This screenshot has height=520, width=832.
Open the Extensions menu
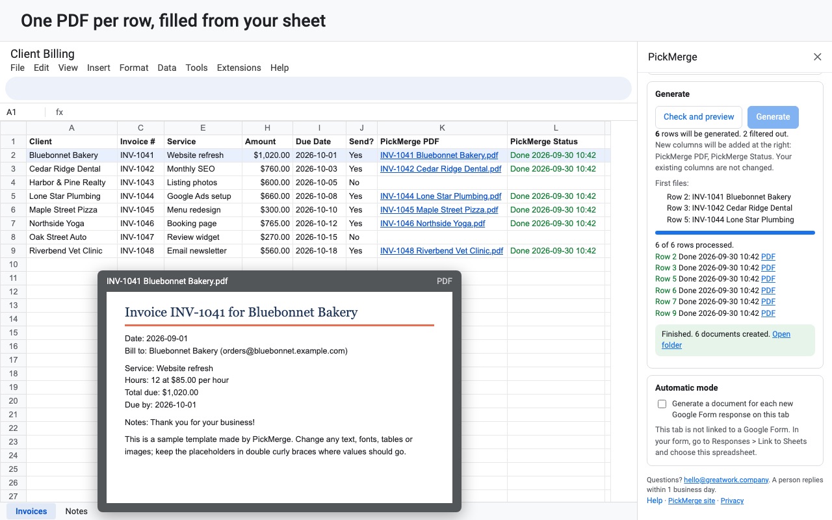click(x=239, y=68)
